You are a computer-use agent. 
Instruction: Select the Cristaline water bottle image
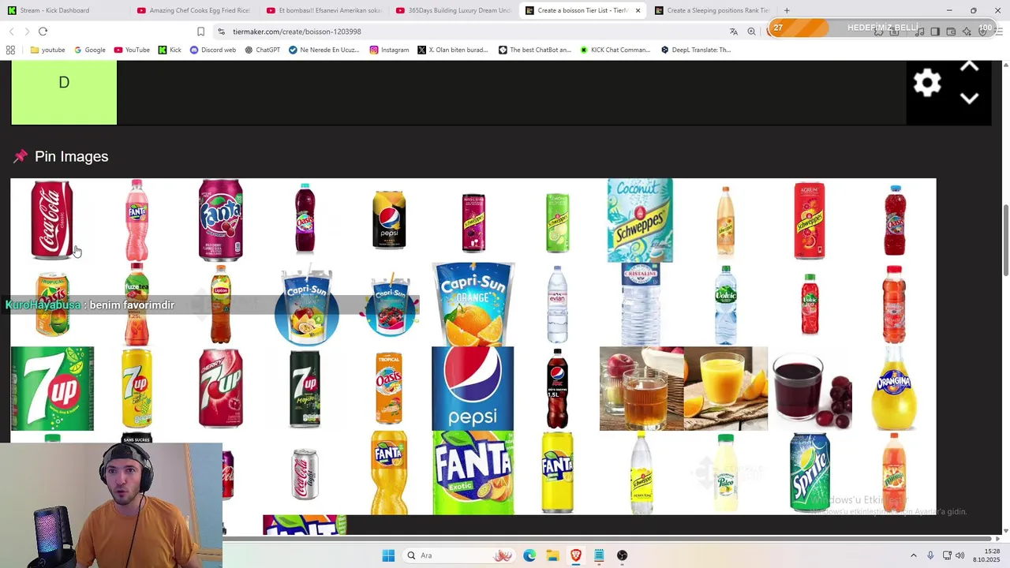coord(641,304)
